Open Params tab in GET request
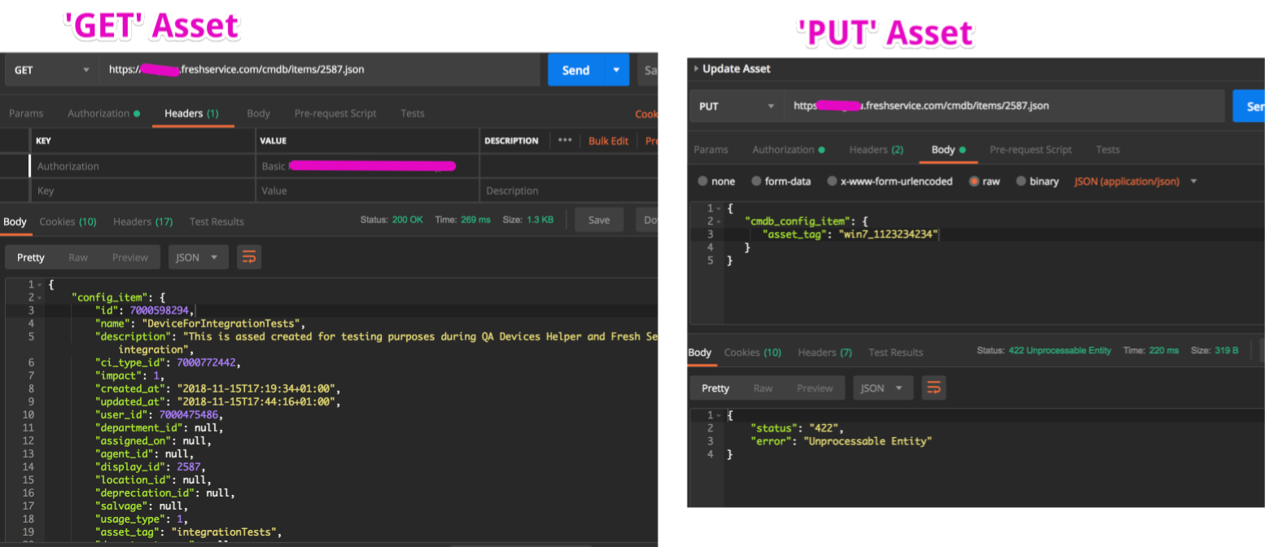This screenshot has width=1265, height=547. tap(26, 113)
